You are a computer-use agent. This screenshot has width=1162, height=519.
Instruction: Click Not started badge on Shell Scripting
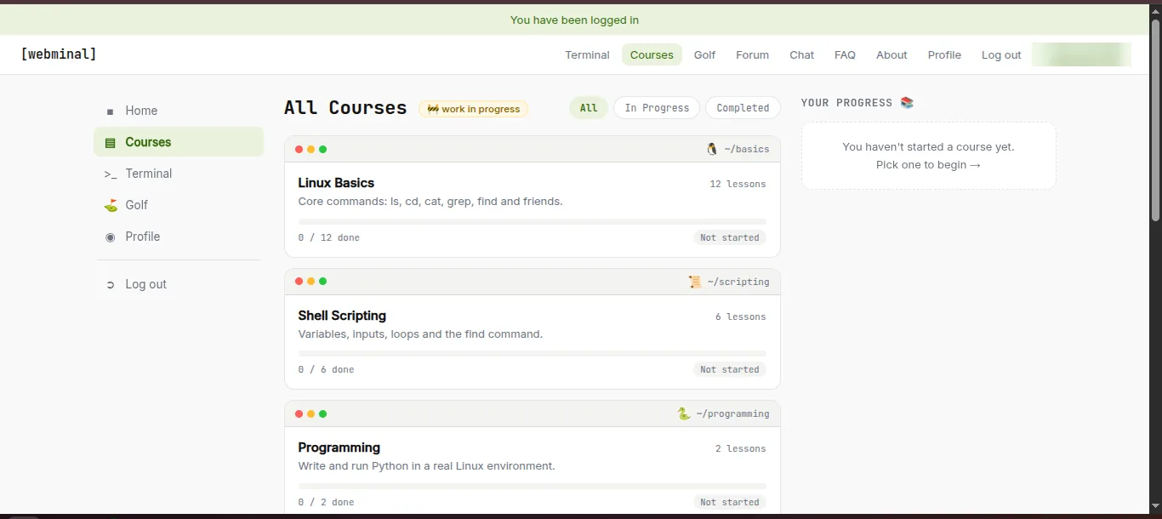[x=730, y=369]
